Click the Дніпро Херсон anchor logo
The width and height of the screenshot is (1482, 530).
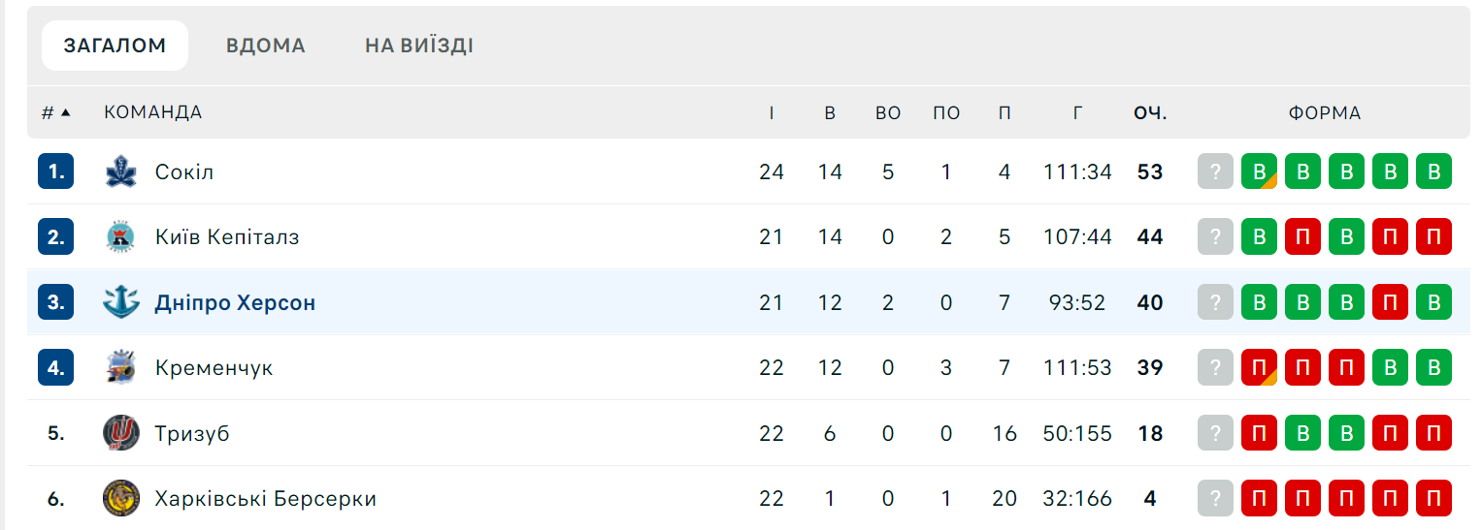(x=121, y=302)
